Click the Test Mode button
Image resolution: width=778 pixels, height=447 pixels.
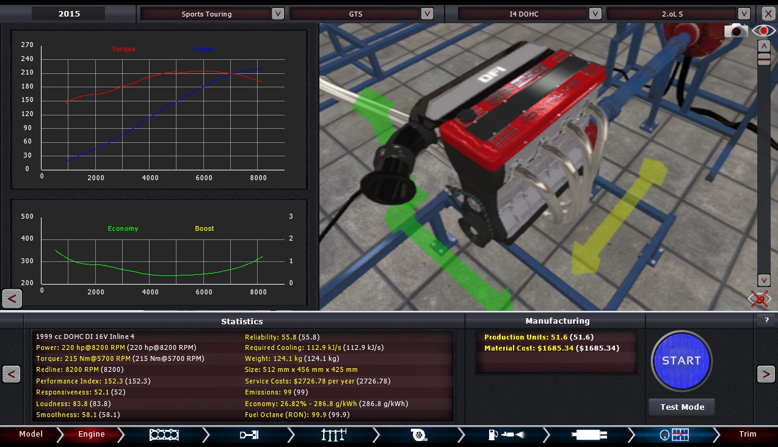(x=682, y=407)
